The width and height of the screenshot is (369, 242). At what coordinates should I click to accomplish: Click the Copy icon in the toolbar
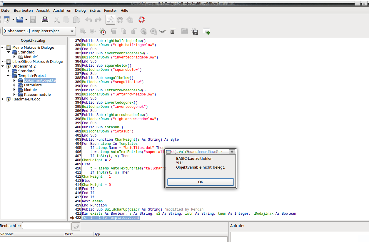click(x=66, y=20)
